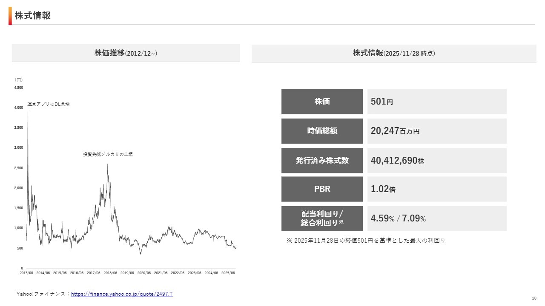Click the 501円 value cell
Image resolution: width=545 pixels, height=306 pixels.
pos(437,102)
